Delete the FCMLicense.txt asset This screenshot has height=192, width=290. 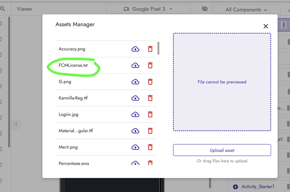pyautogui.click(x=150, y=65)
